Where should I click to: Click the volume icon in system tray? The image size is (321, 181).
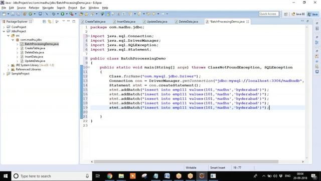[x=275, y=176]
